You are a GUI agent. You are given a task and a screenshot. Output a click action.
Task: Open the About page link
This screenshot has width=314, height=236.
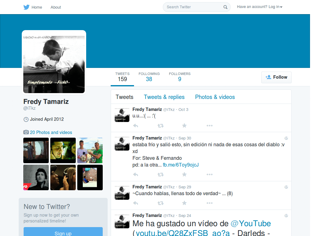(x=56, y=7)
